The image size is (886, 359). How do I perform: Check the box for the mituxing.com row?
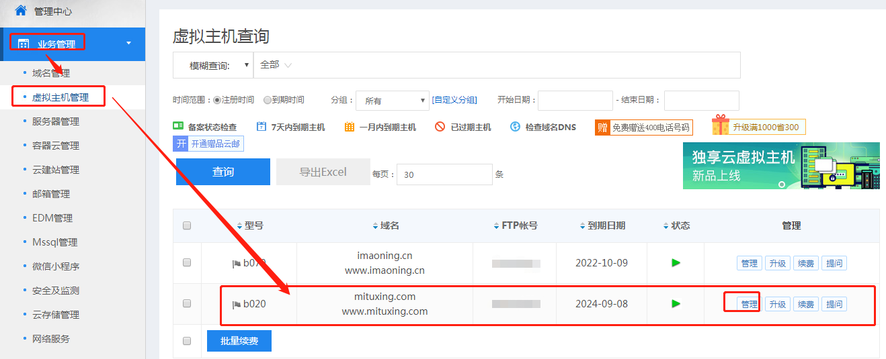(x=187, y=303)
